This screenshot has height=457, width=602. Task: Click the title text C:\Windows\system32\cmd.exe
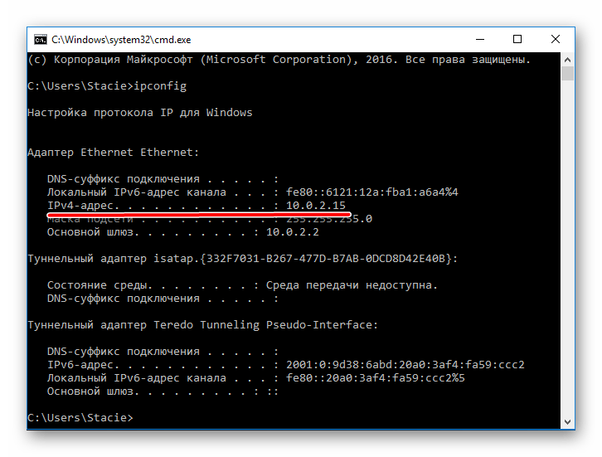click(x=121, y=40)
